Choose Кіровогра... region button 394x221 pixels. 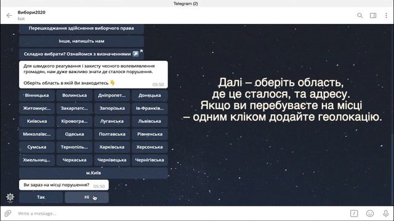(x=74, y=122)
